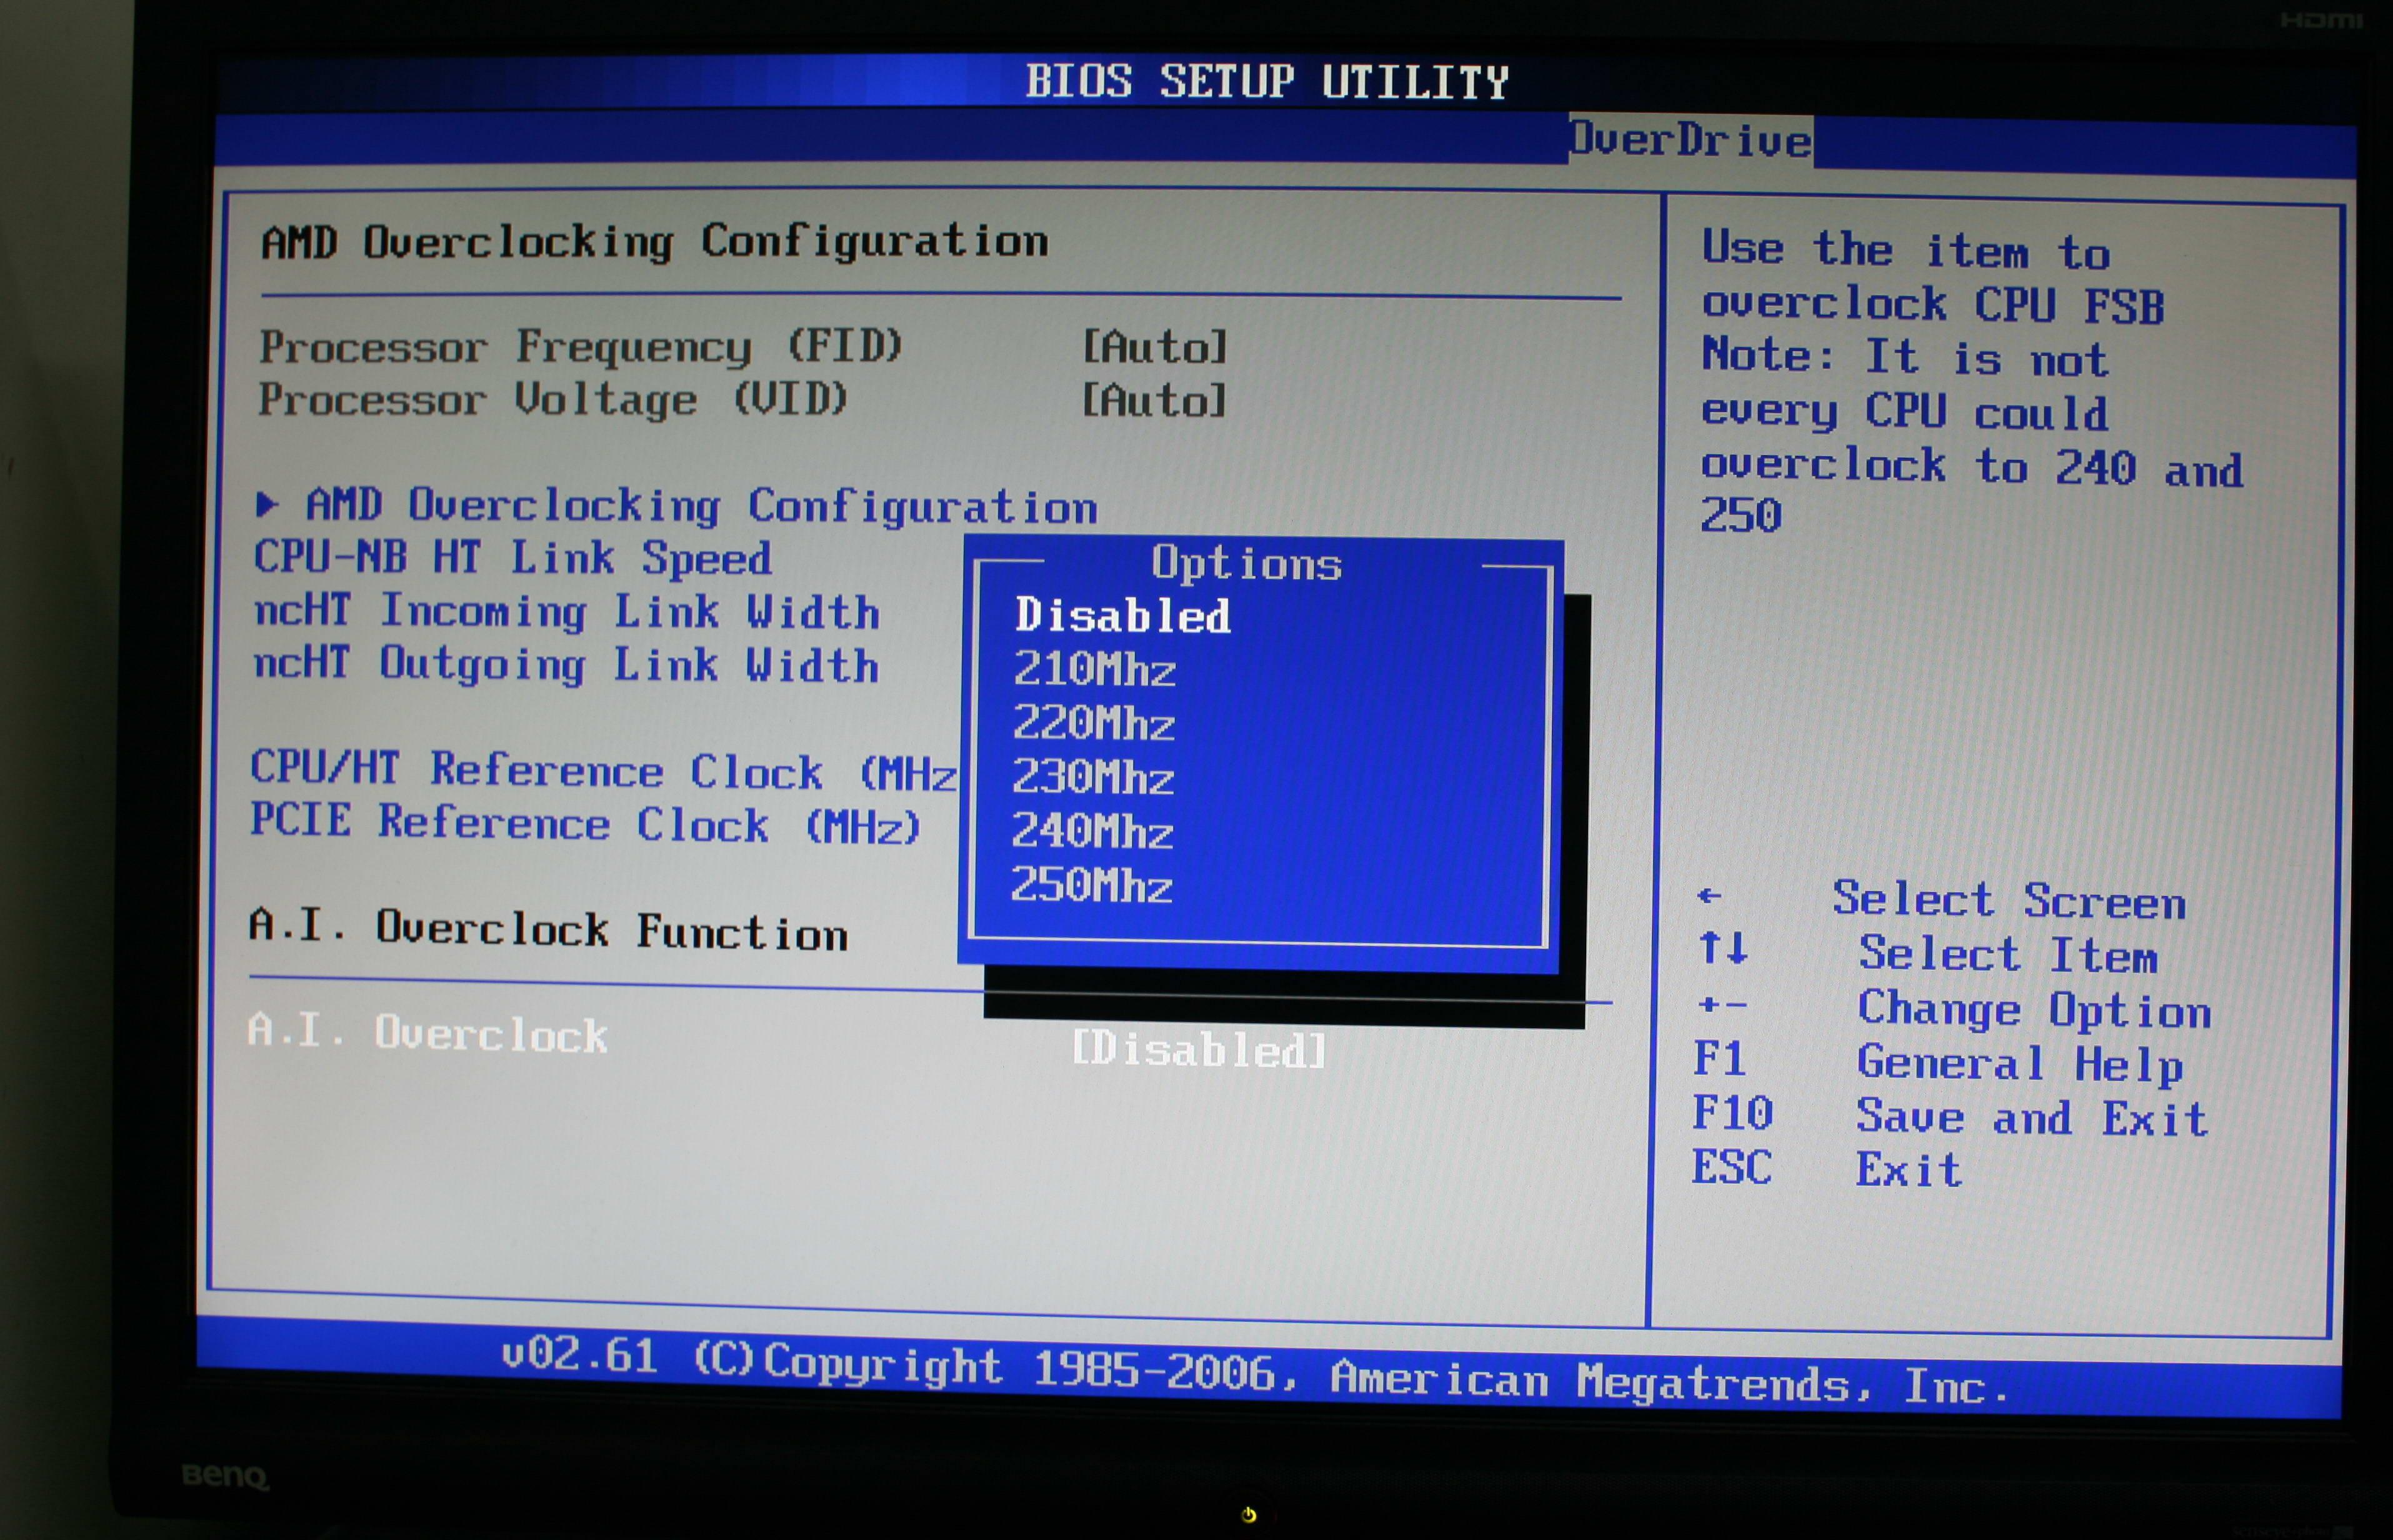Save and Exit with F10
Viewport: 2393px width, 1540px height.
[x=1919, y=1112]
